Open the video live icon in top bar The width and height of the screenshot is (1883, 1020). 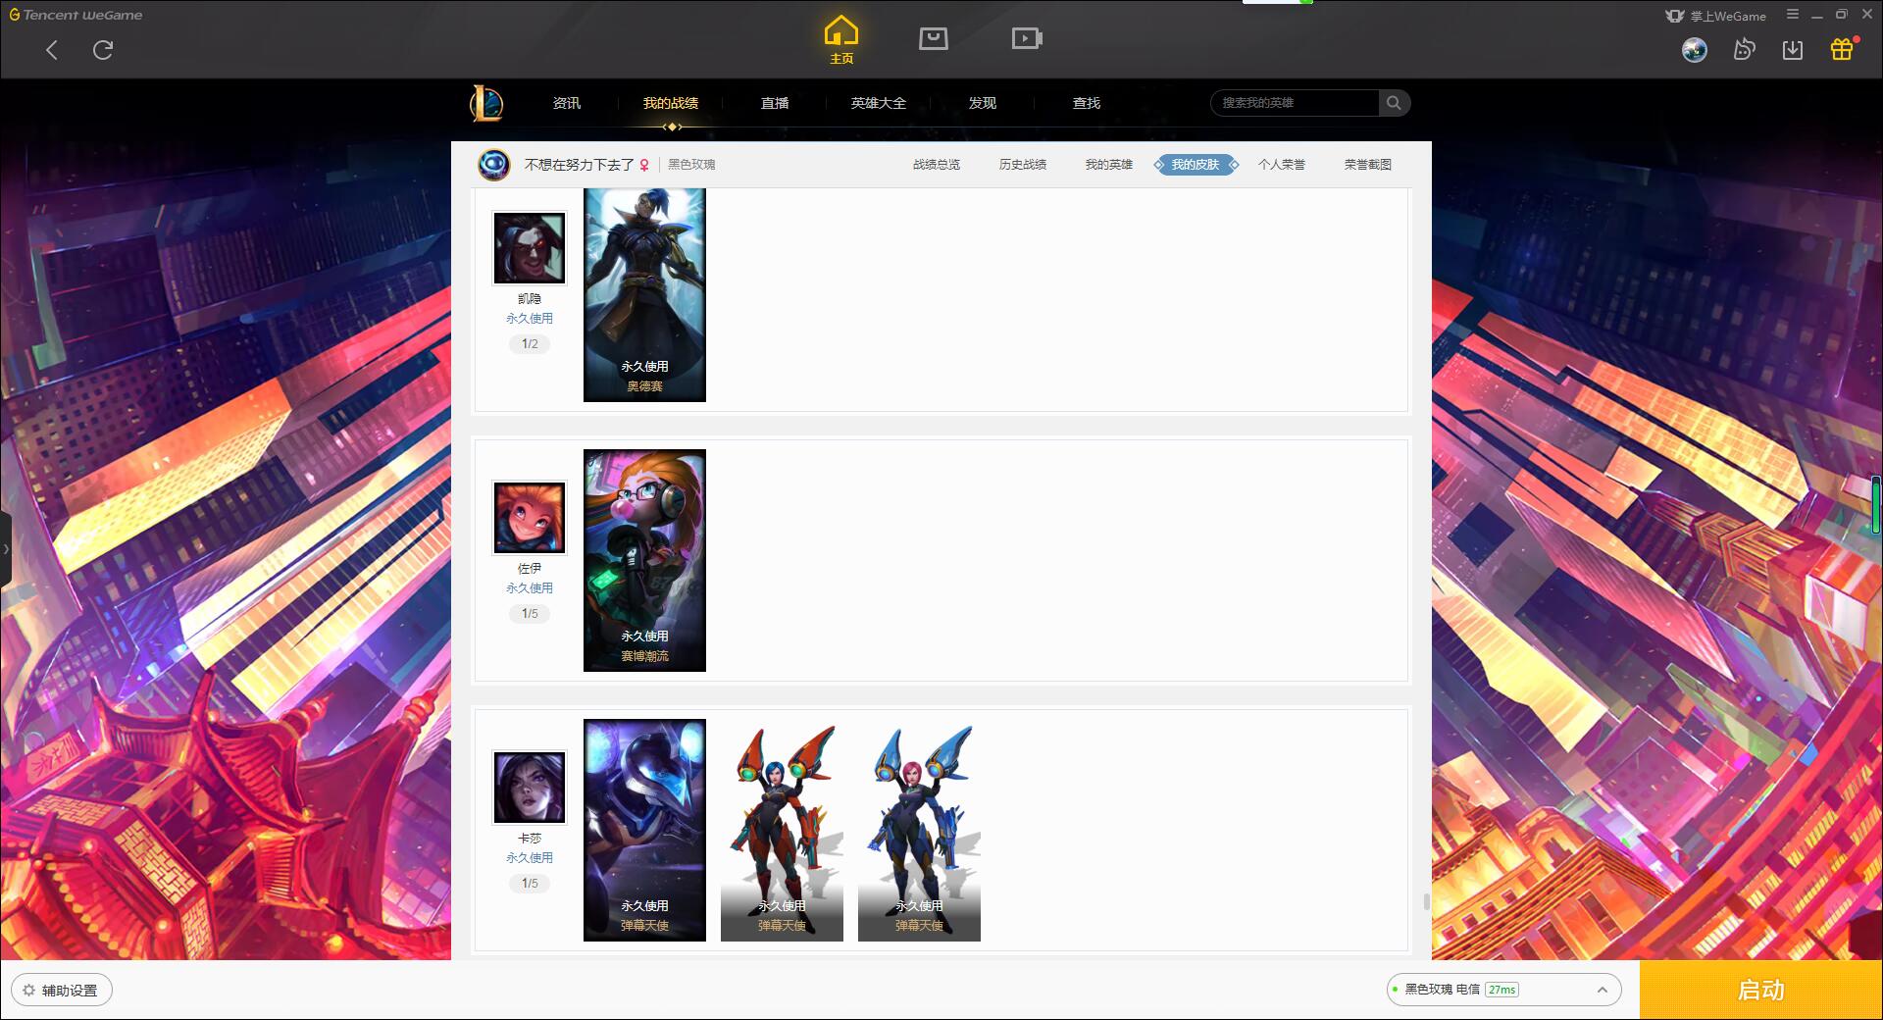click(1027, 38)
